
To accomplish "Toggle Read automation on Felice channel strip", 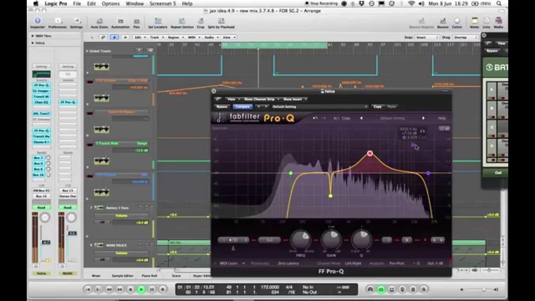I will point(41,207).
